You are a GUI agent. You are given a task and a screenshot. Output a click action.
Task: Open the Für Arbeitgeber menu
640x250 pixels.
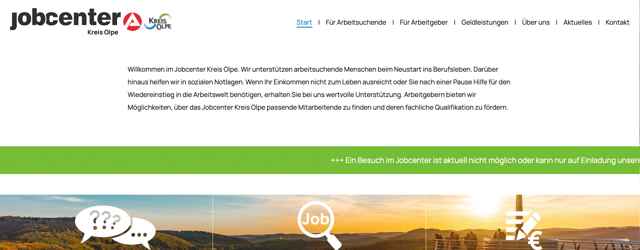pyautogui.click(x=424, y=22)
